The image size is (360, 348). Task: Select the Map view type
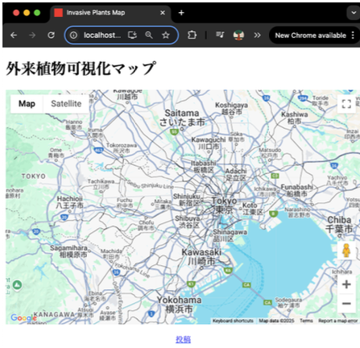[27, 104]
